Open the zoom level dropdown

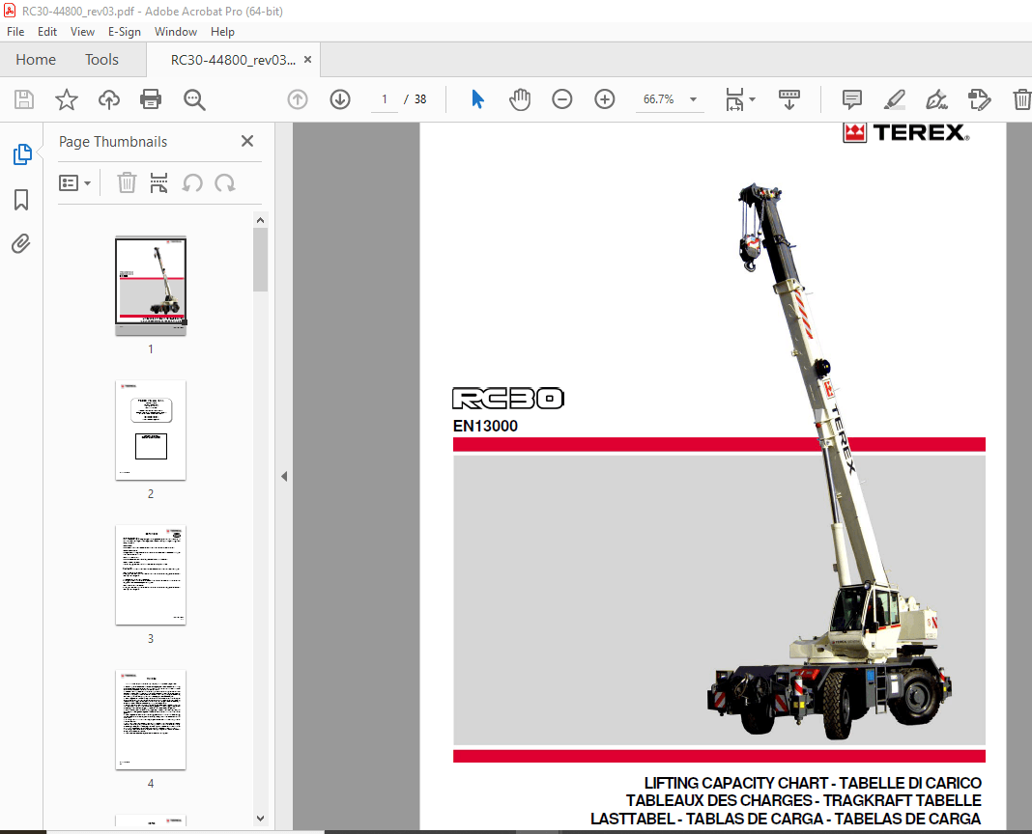(x=692, y=99)
